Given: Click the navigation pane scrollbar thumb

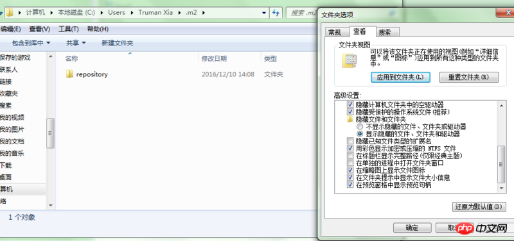Looking at the screenshot, I should pyautogui.click(x=51, y=133).
